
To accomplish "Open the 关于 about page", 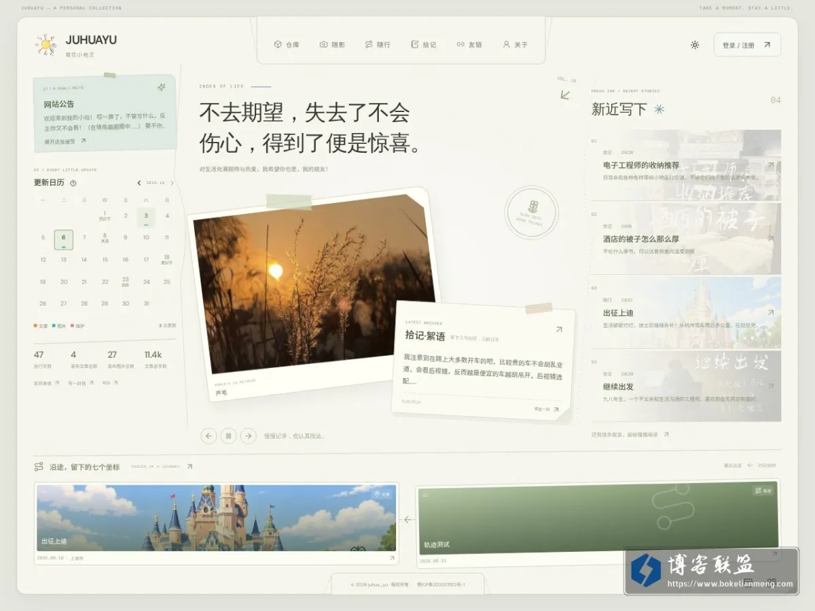I will tap(515, 45).
